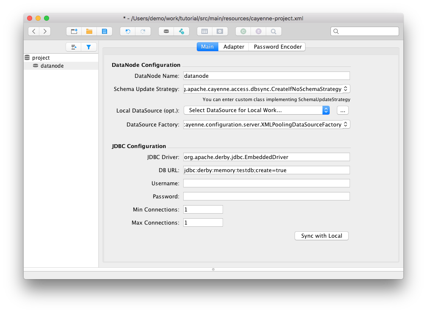Open the Password Encoder tab
Image resolution: width=427 pixels, height=313 pixels.
tap(278, 47)
